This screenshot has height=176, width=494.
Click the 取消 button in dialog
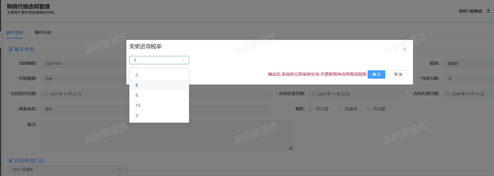[x=398, y=74]
